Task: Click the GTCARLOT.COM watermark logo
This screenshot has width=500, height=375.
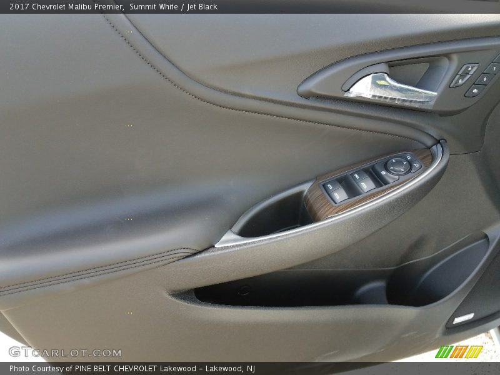Action: click(x=65, y=352)
